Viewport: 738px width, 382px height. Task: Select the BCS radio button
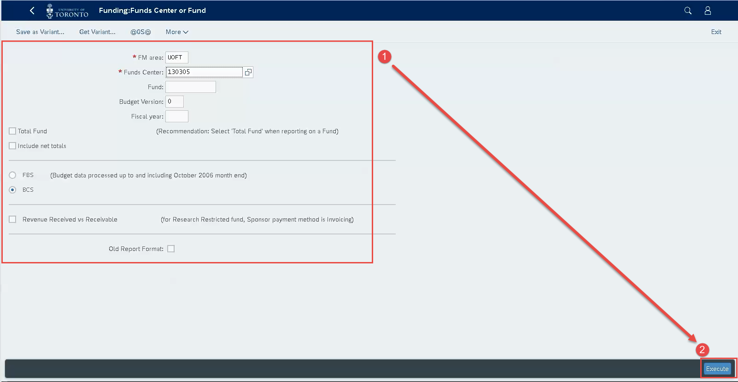click(x=12, y=190)
